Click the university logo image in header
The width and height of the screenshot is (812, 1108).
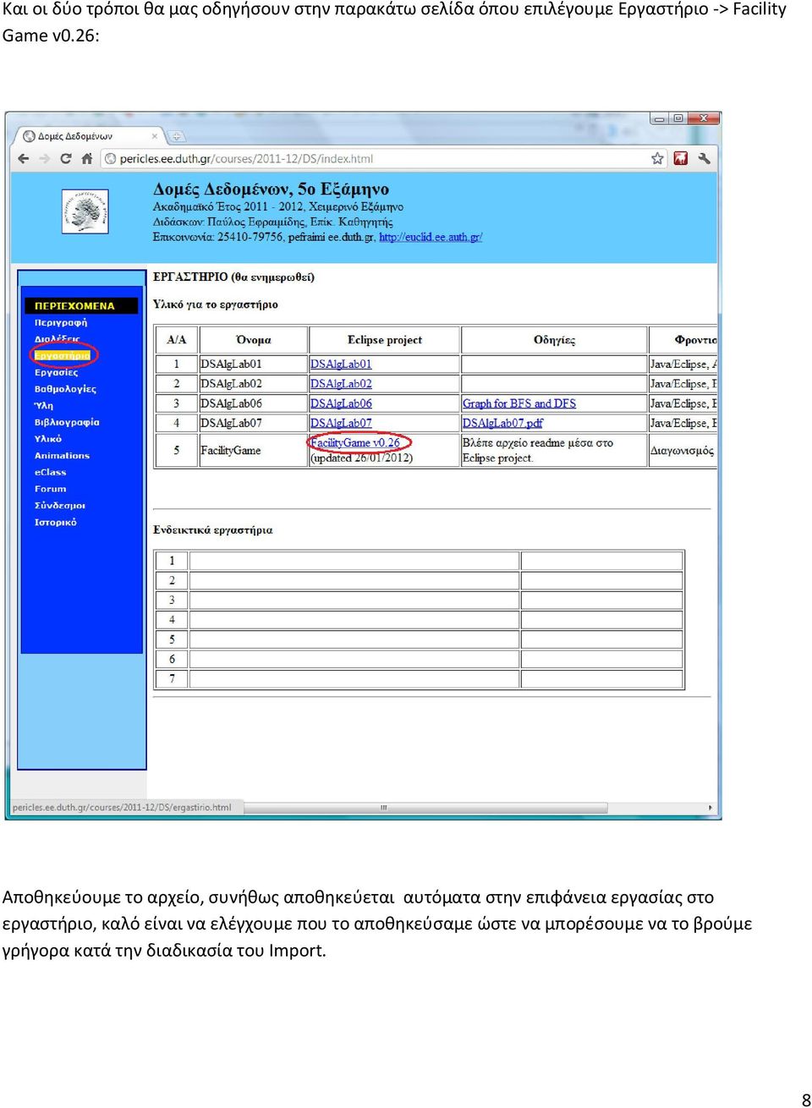(x=85, y=211)
